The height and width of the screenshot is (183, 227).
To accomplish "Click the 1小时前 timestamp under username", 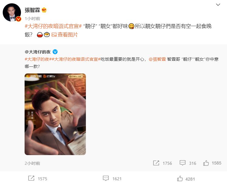I will click(32, 19).
